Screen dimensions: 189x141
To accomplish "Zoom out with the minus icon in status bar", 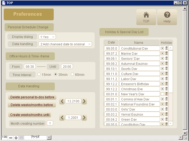I will tap(11, 138).
